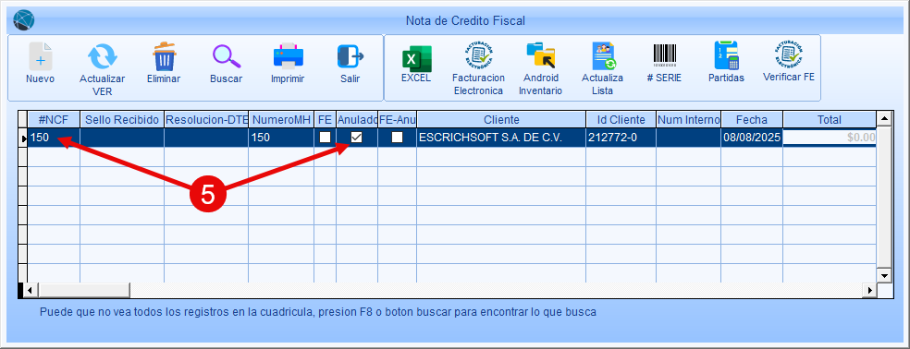Toggle the FE checkbox in row 150
This screenshot has height=349, width=910.
pyautogui.click(x=325, y=138)
